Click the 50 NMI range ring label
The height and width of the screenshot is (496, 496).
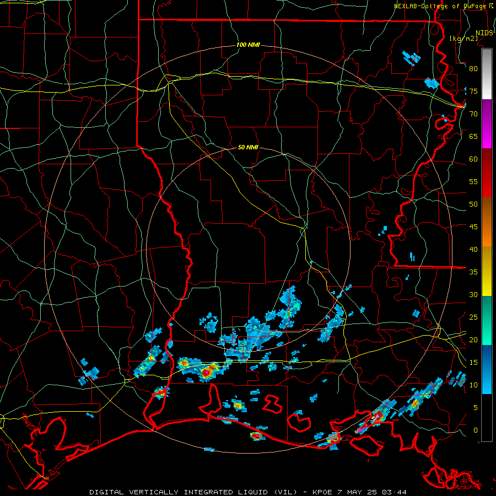click(x=248, y=147)
